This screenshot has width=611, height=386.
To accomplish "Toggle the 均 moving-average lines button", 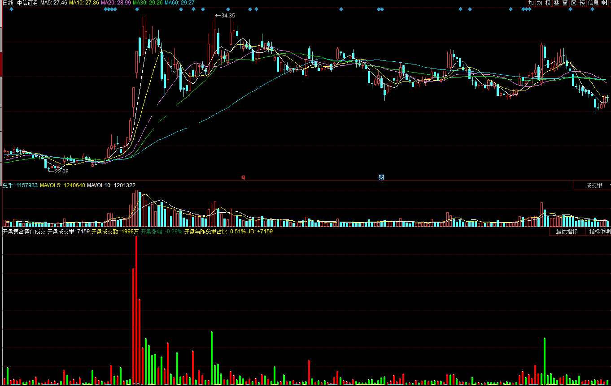I will tap(540, 3).
